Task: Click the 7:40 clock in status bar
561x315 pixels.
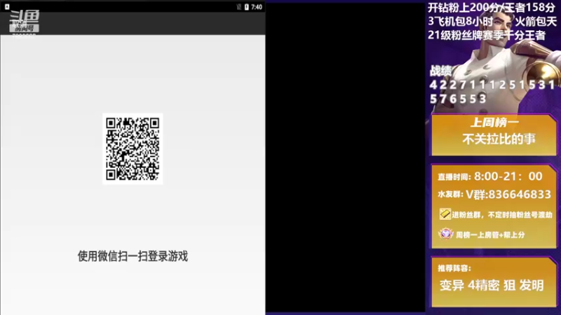Action: click(257, 7)
